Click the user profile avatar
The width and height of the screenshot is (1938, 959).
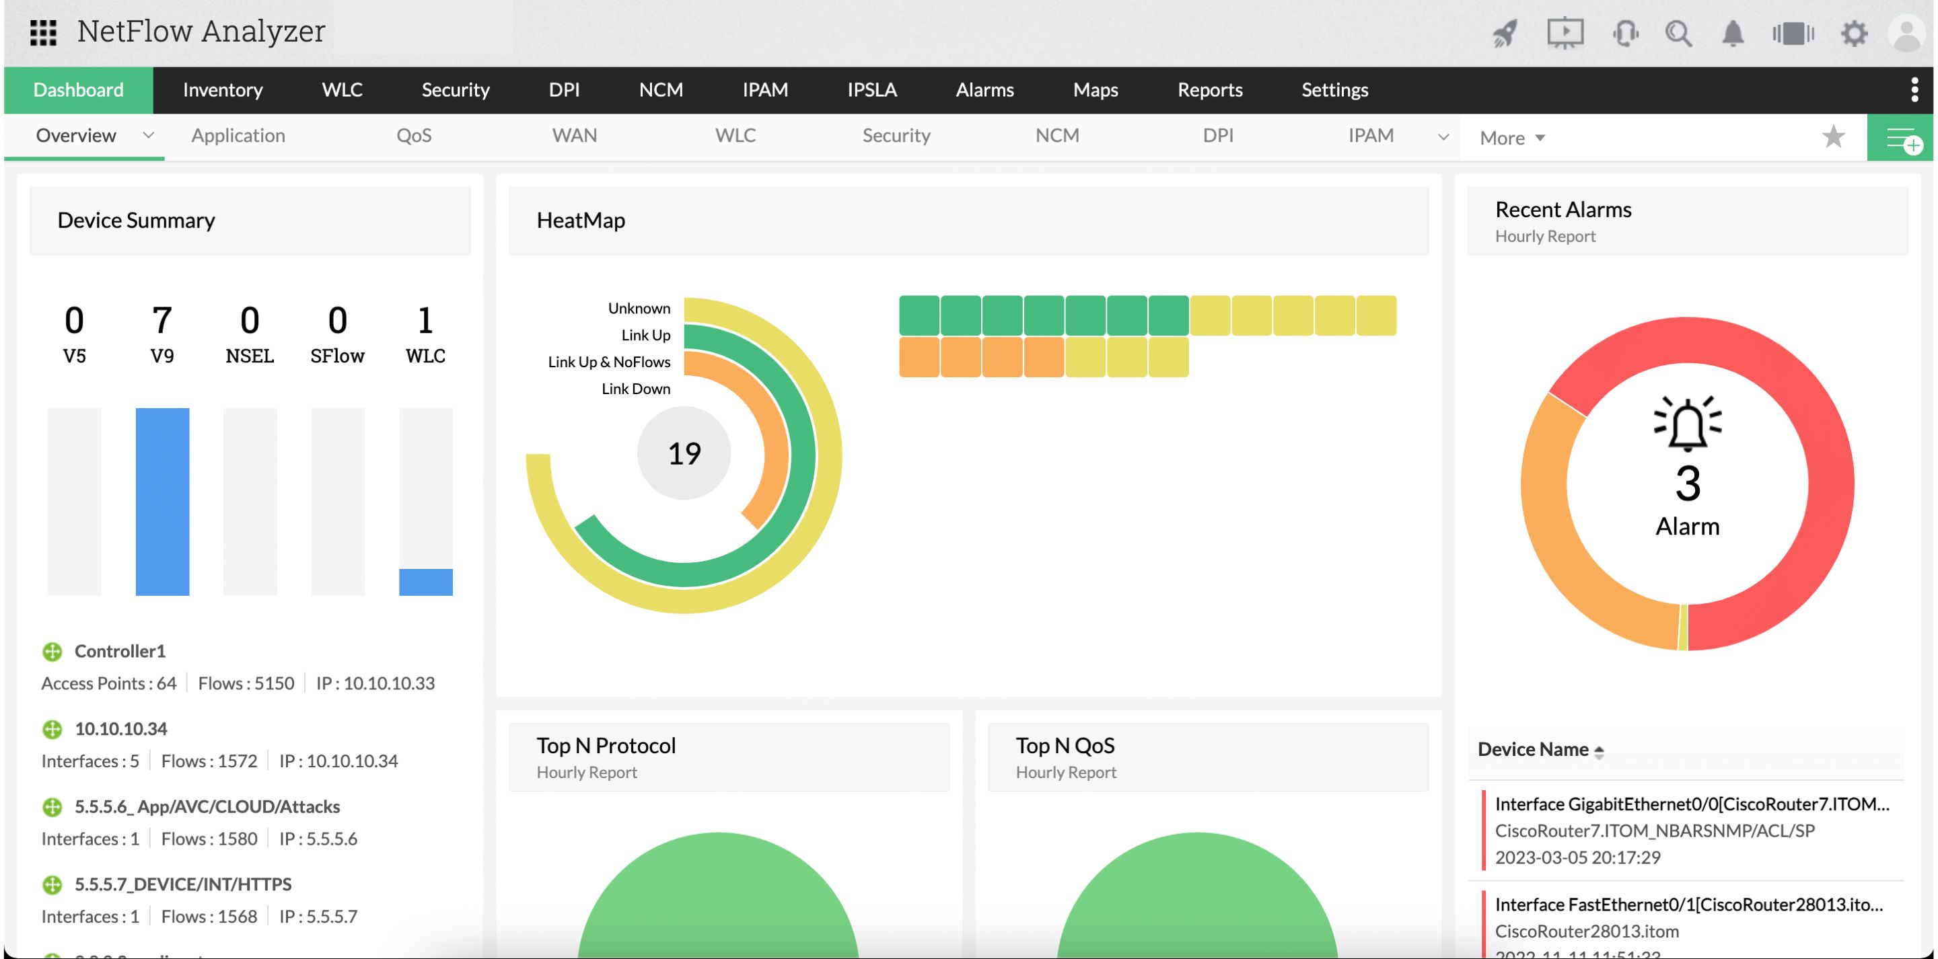(1907, 33)
